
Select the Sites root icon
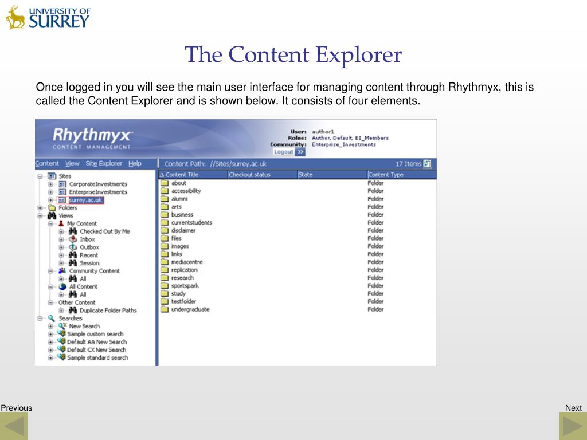click(x=52, y=176)
